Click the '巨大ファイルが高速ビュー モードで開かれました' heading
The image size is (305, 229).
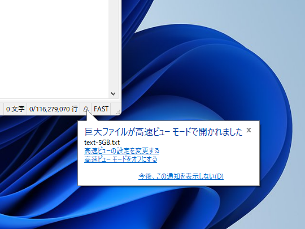(x=164, y=132)
